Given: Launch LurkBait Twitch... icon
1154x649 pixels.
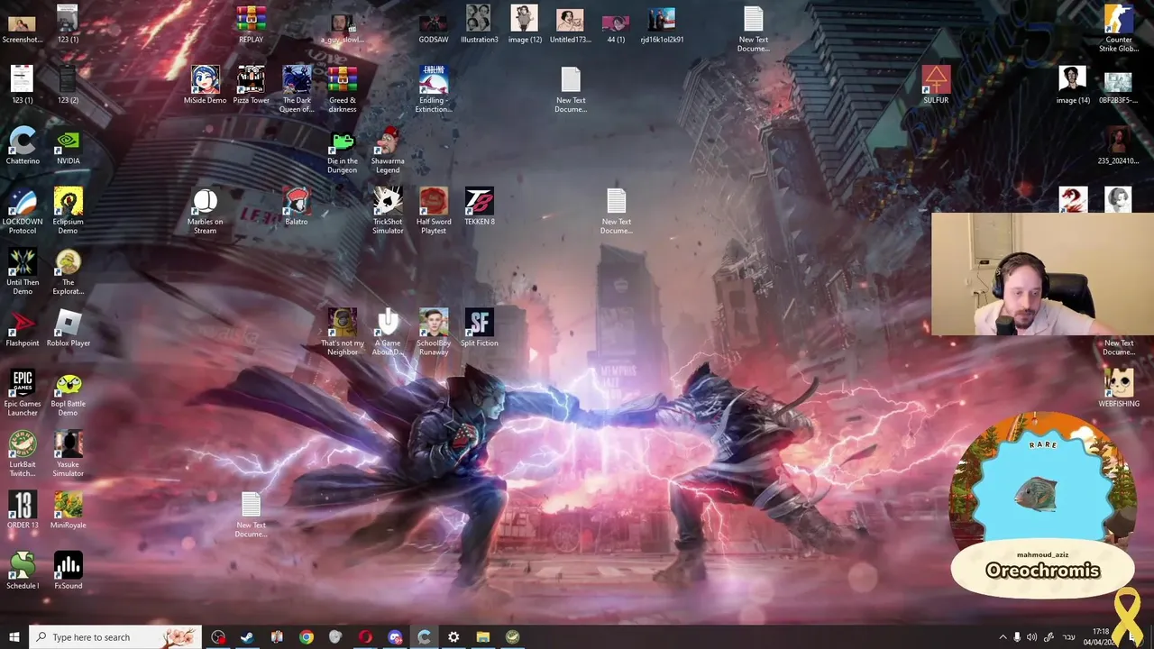Looking at the screenshot, I should point(23,453).
